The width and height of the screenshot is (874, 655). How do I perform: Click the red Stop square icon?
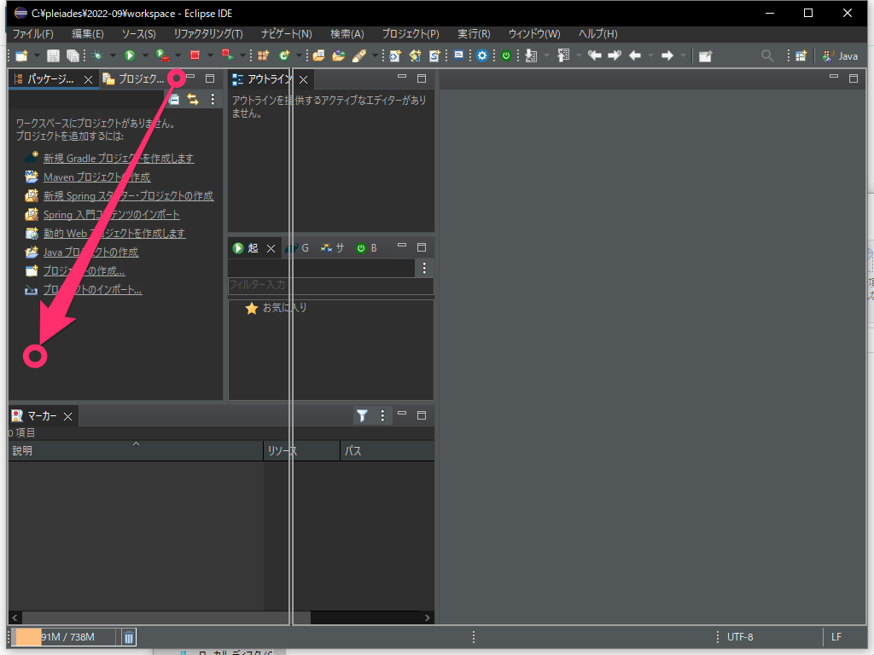pos(195,55)
